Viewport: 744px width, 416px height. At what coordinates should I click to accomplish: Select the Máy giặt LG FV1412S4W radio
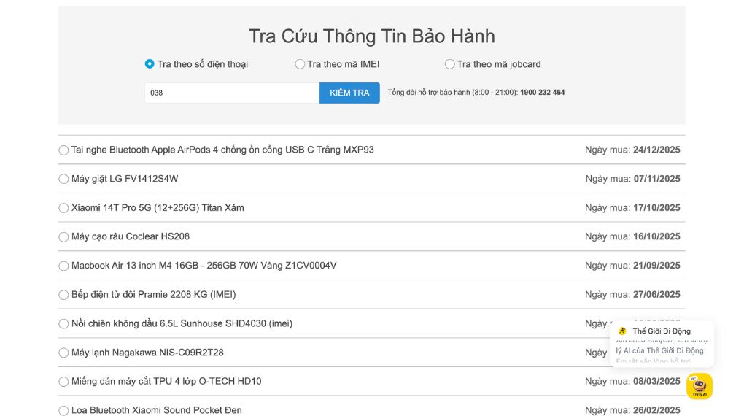click(x=63, y=179)
